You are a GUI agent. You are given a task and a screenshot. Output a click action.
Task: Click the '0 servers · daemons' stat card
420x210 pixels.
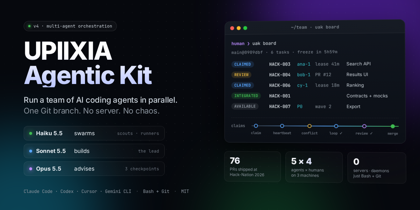pos(377,168)
